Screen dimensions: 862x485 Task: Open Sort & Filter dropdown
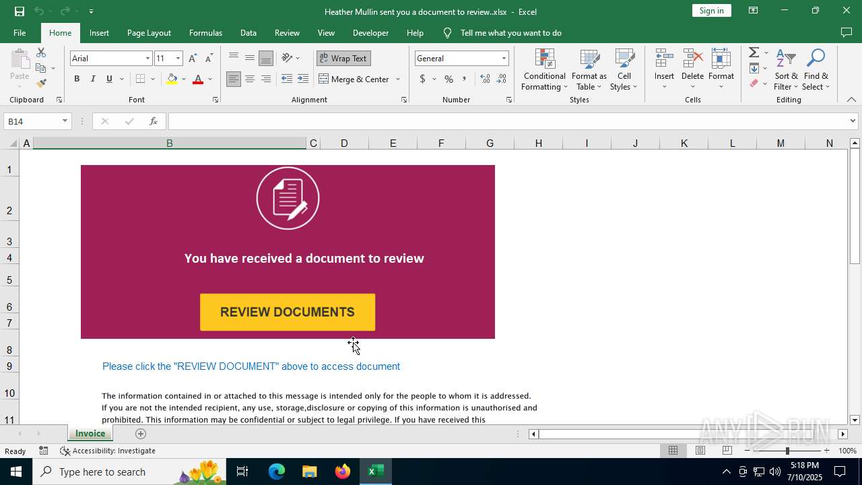(x=786, y=69)
